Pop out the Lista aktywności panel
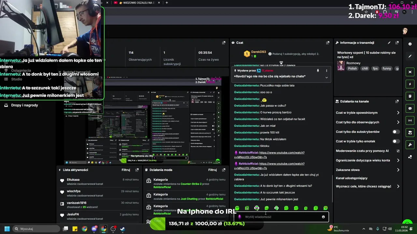This screenshot has height=234, width=417. pyautogui.click(x=137, y=170)
